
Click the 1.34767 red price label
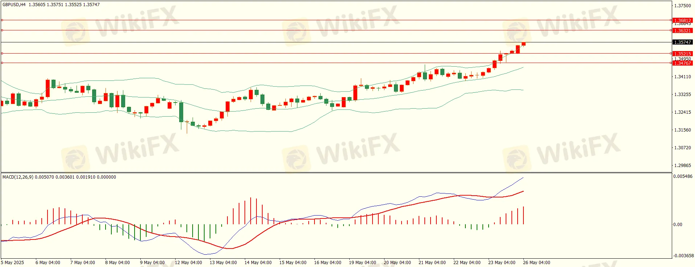(682, 63)
